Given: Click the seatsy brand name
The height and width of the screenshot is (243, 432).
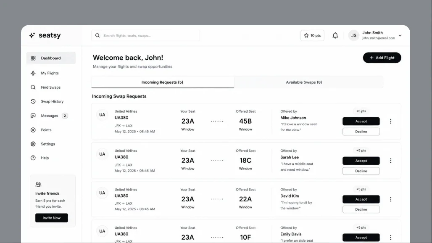Looking at the screenshot, I should point(50,35).
